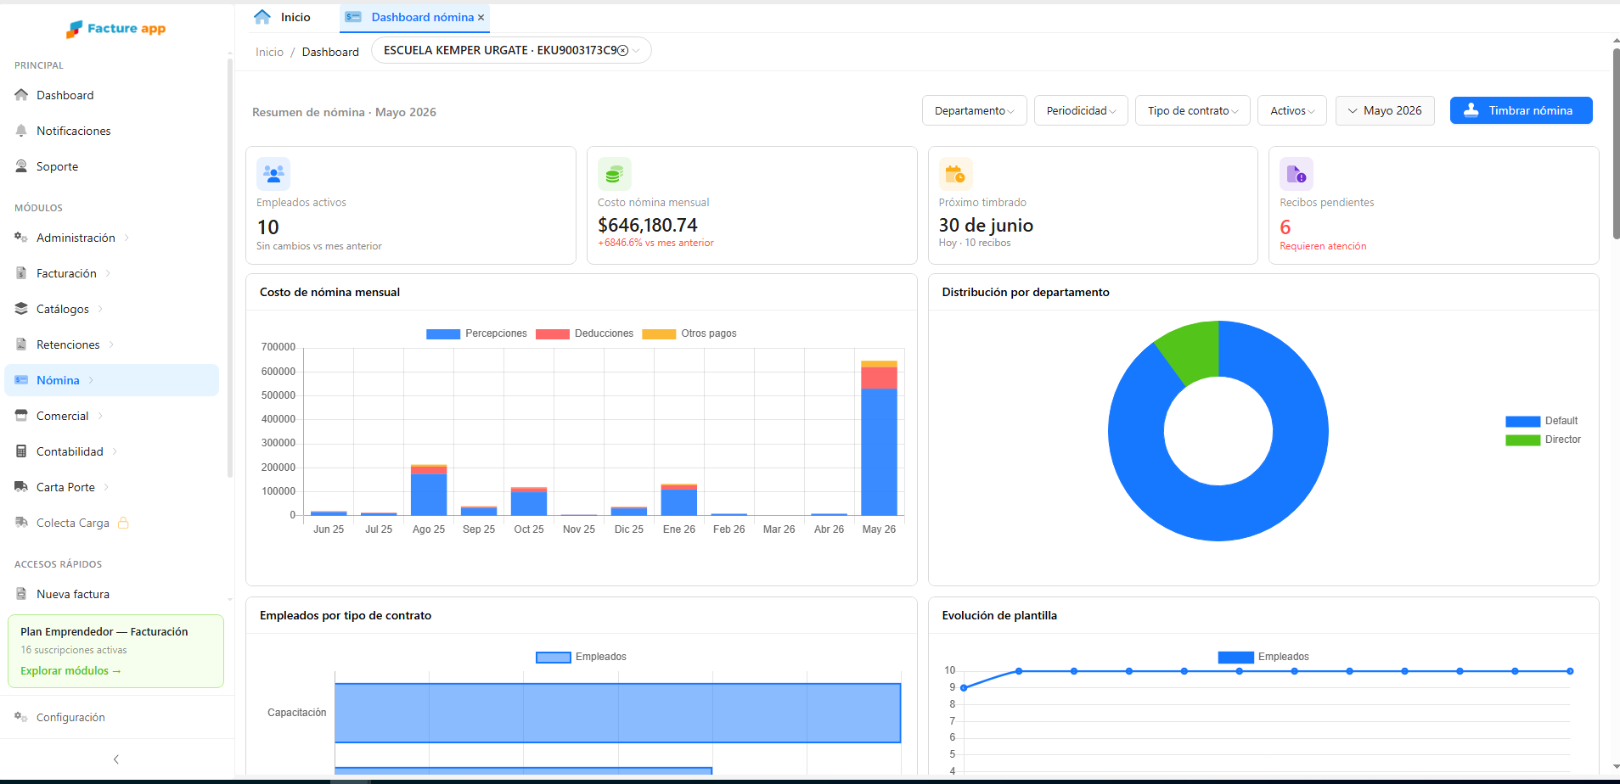The image size is (1620, 784).
Task: Click the Costo nómina mensual coins icon
Action: (x=615, y=174)
